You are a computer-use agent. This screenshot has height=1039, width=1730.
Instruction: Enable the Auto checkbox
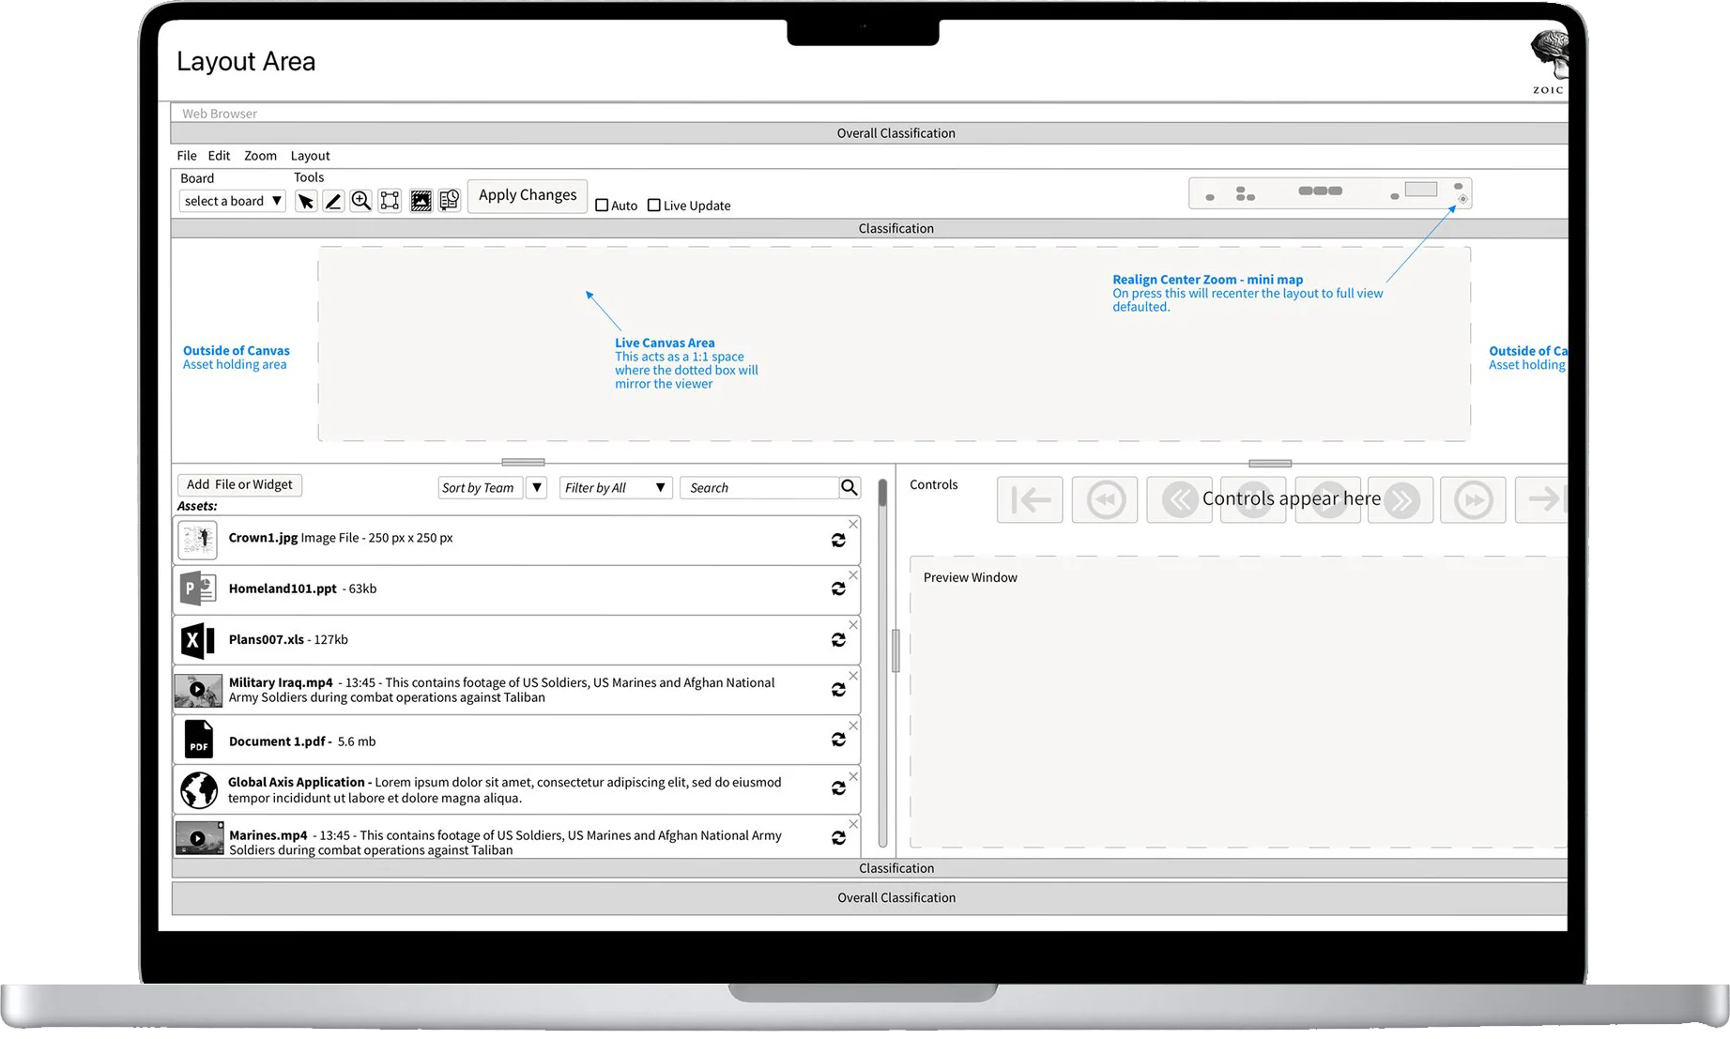tap(602, 206)
